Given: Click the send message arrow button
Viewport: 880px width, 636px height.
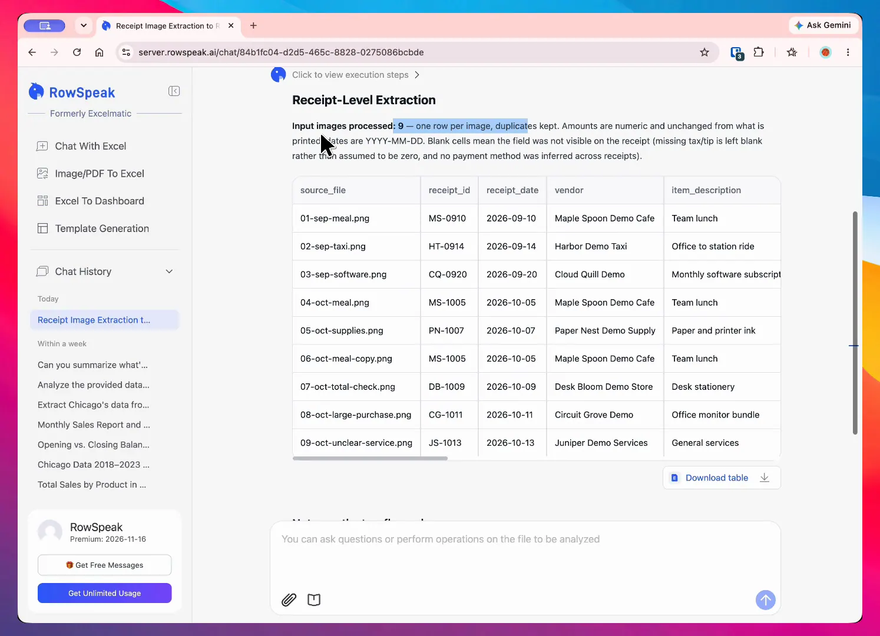Looking at the screenshot, I should tap(765, 600).
